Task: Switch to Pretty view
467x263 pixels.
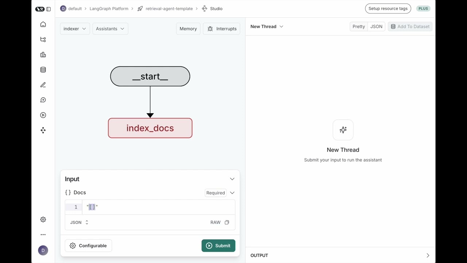Action: (359, 26)
